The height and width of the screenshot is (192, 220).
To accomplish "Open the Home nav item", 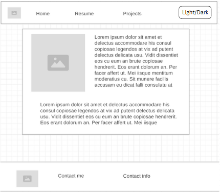I will [x=43, y=14].
